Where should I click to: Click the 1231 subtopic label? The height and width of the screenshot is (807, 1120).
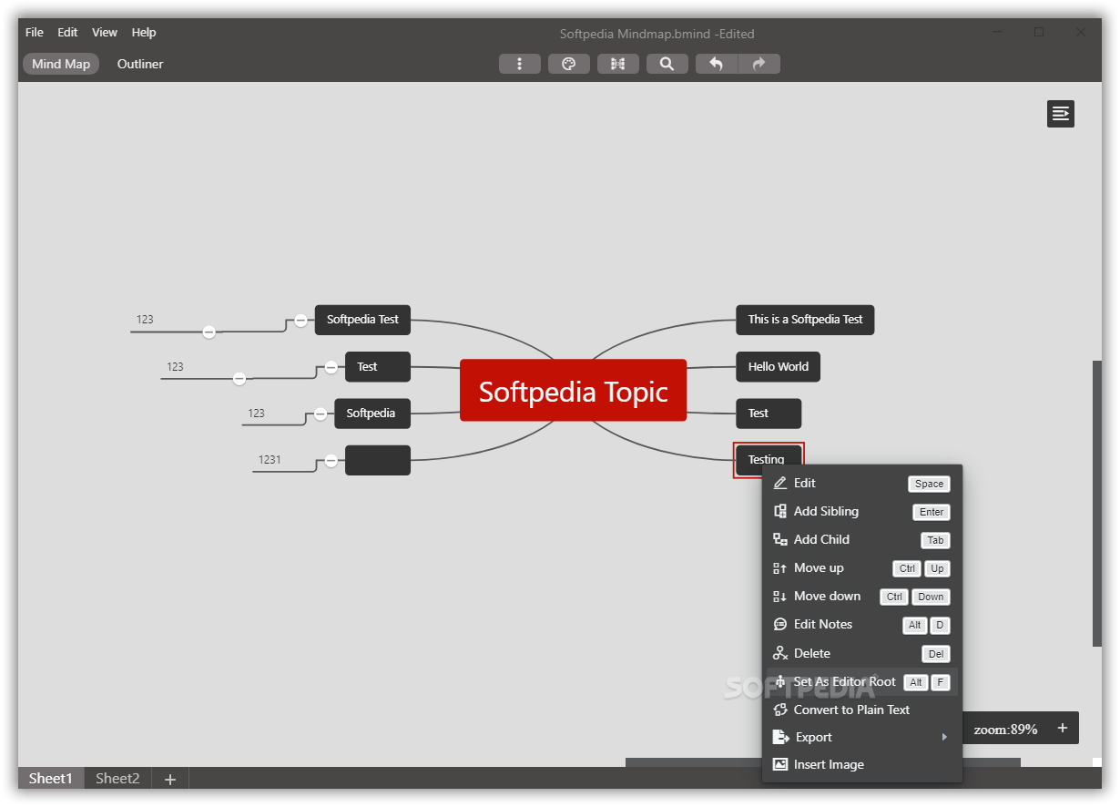tap(270, 460)
